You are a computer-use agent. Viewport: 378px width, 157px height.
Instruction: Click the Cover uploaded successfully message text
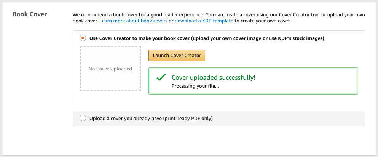click(x=214, y=77)
